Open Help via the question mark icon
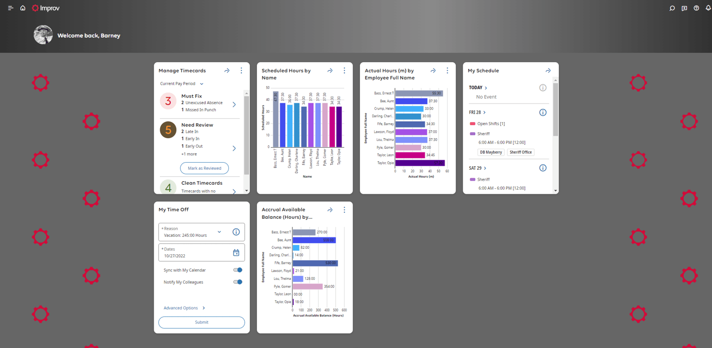 pos(696,8)
